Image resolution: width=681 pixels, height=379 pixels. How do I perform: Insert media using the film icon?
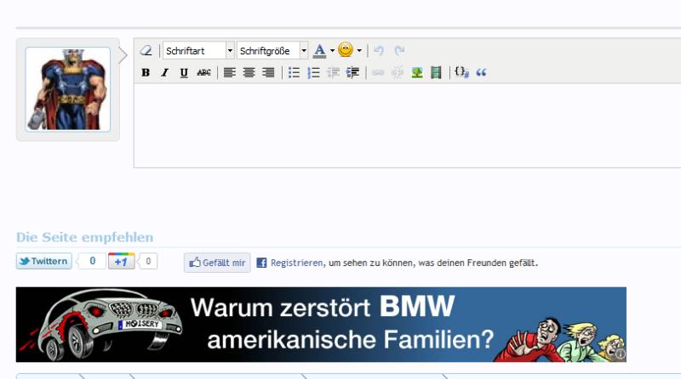tap(436, 73)
